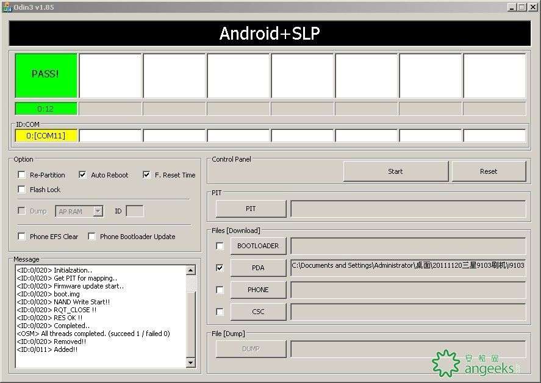Click the 'RES OK !!' log line
Viewport: 541px width, 383px height.
[49, 318]
